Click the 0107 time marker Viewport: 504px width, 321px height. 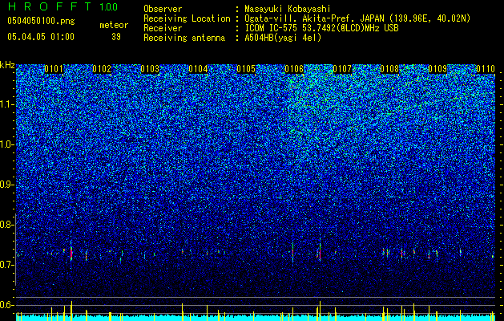(x=342, y=69)
